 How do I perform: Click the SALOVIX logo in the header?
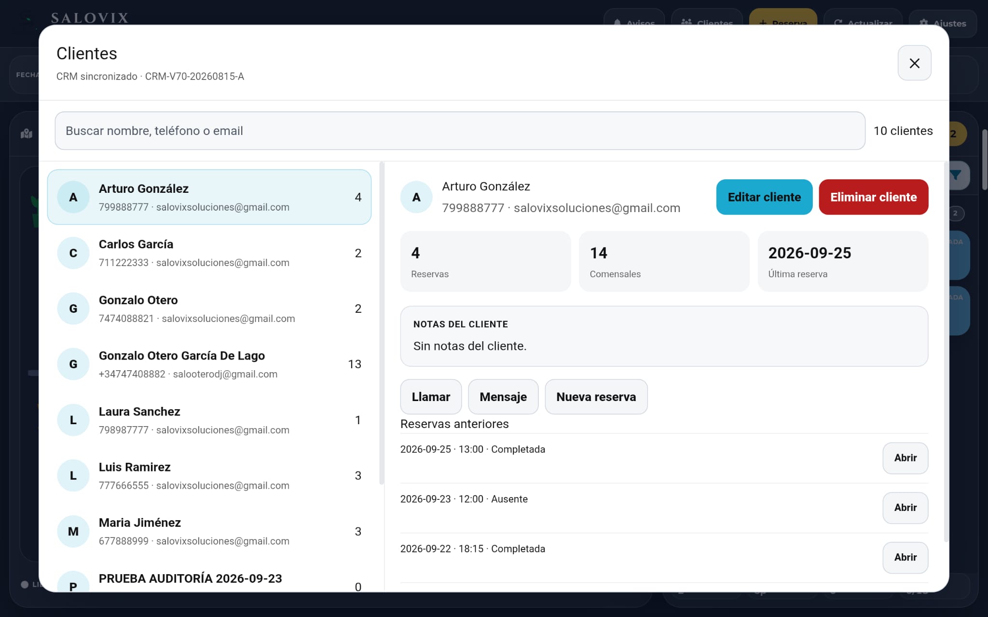90,18
